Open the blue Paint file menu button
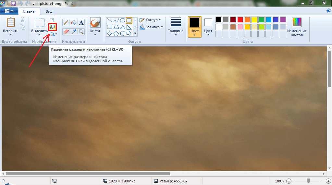The image size is (332, 185). click(9, 11)
